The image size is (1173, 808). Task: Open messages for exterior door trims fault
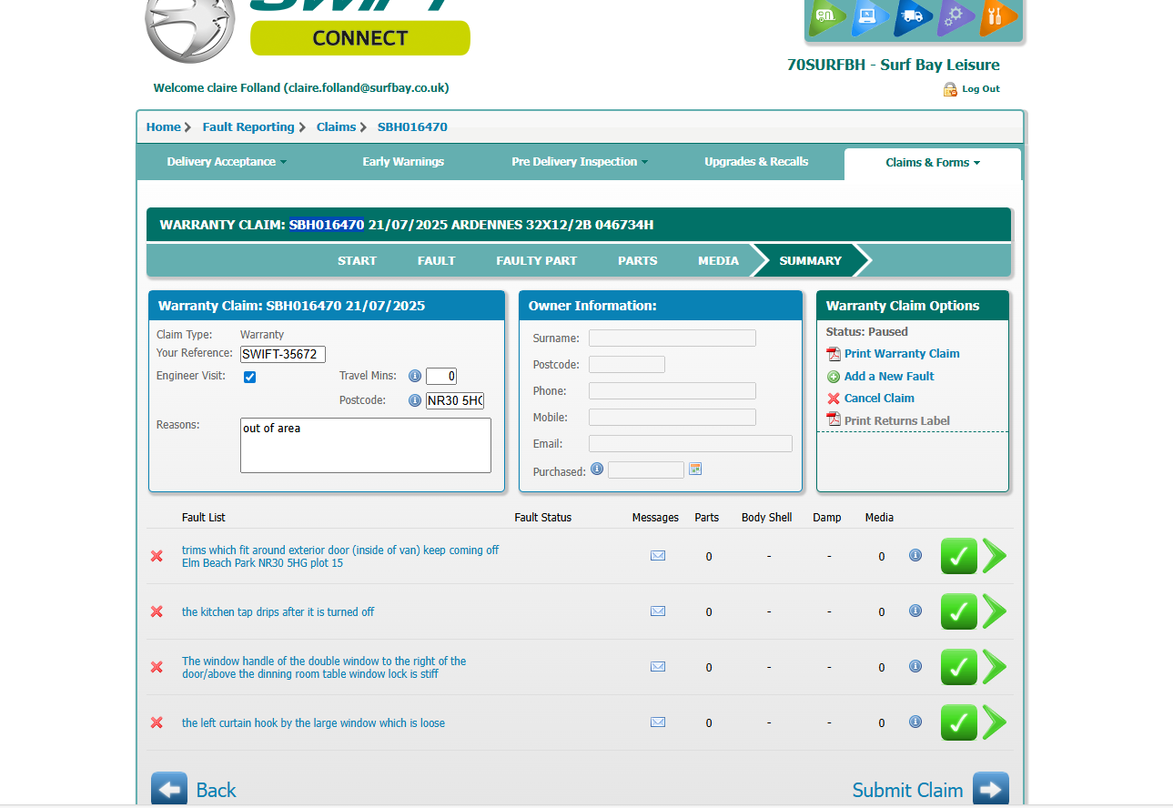tap(658, 556)
